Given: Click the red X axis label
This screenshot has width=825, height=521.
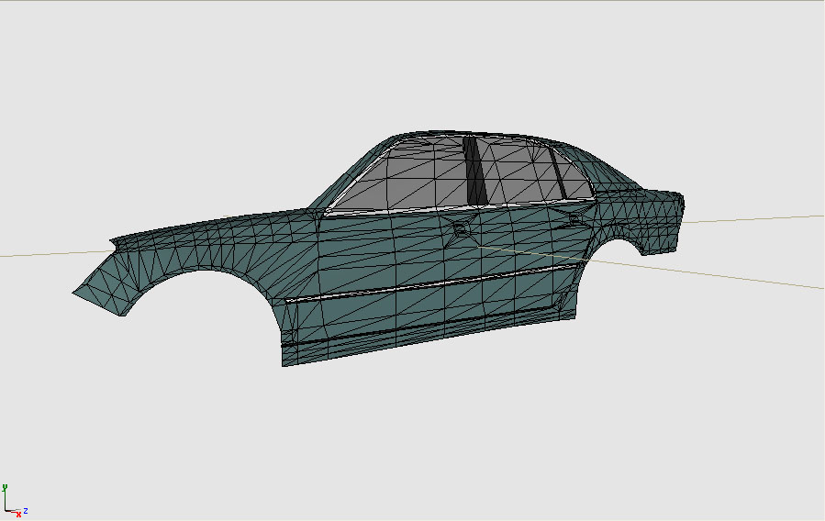Looking at the screenshot, I should 17,515.
